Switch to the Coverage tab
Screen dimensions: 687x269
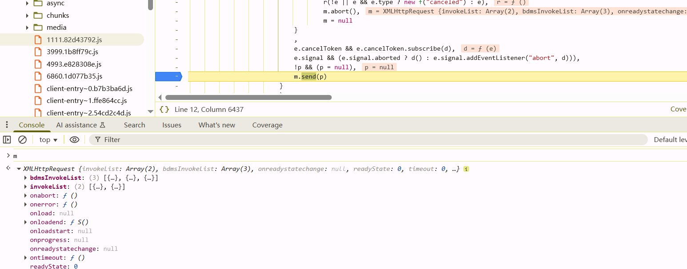tap(267, 125)
